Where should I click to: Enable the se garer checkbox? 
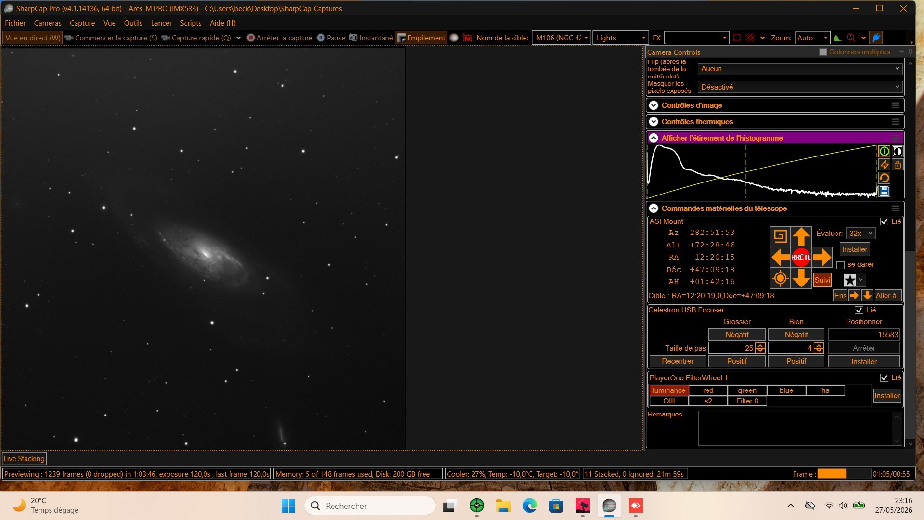tap(841, 265)
